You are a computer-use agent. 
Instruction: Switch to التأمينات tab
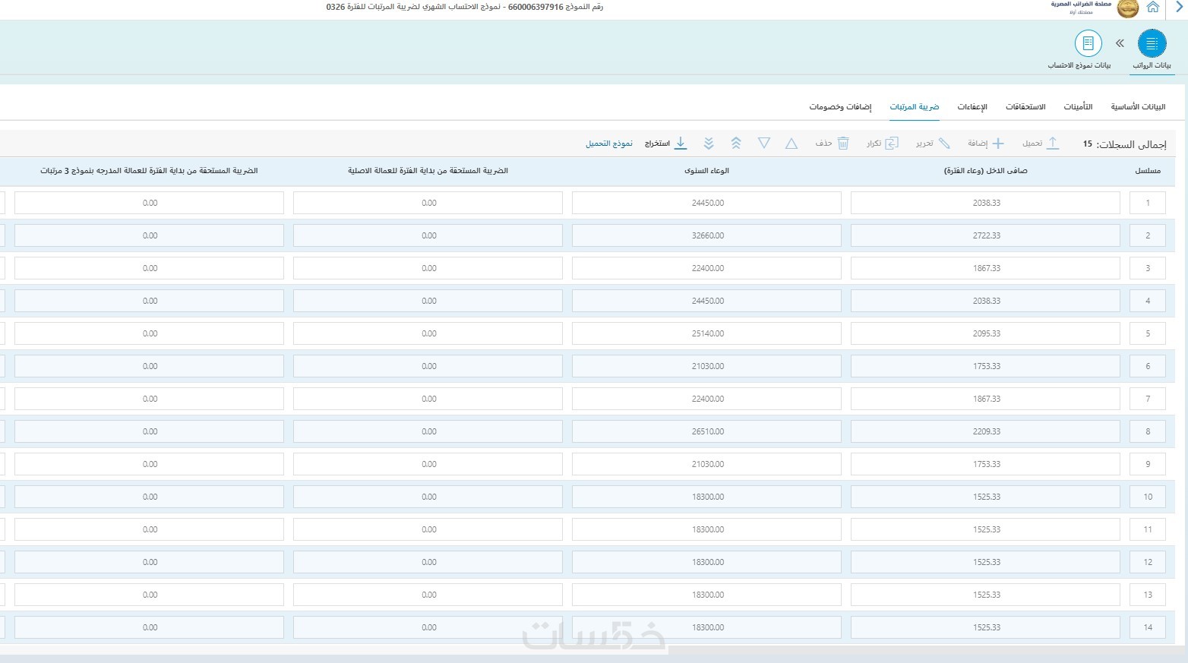(1078, 106)
